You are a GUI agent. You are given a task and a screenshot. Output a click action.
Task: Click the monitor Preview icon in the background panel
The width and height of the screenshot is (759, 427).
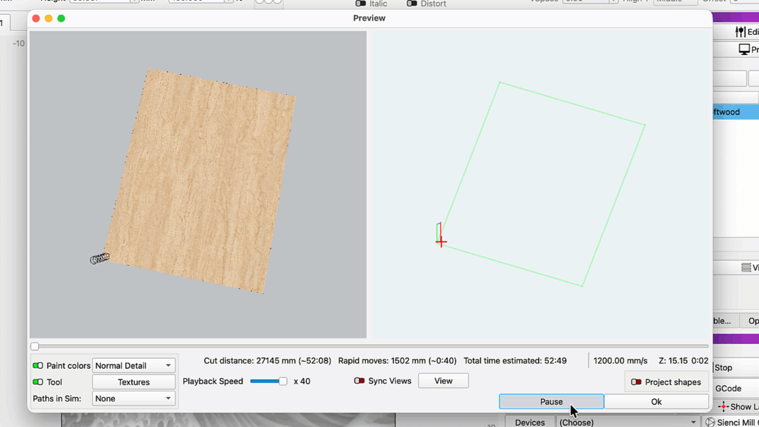coord(744,50)
